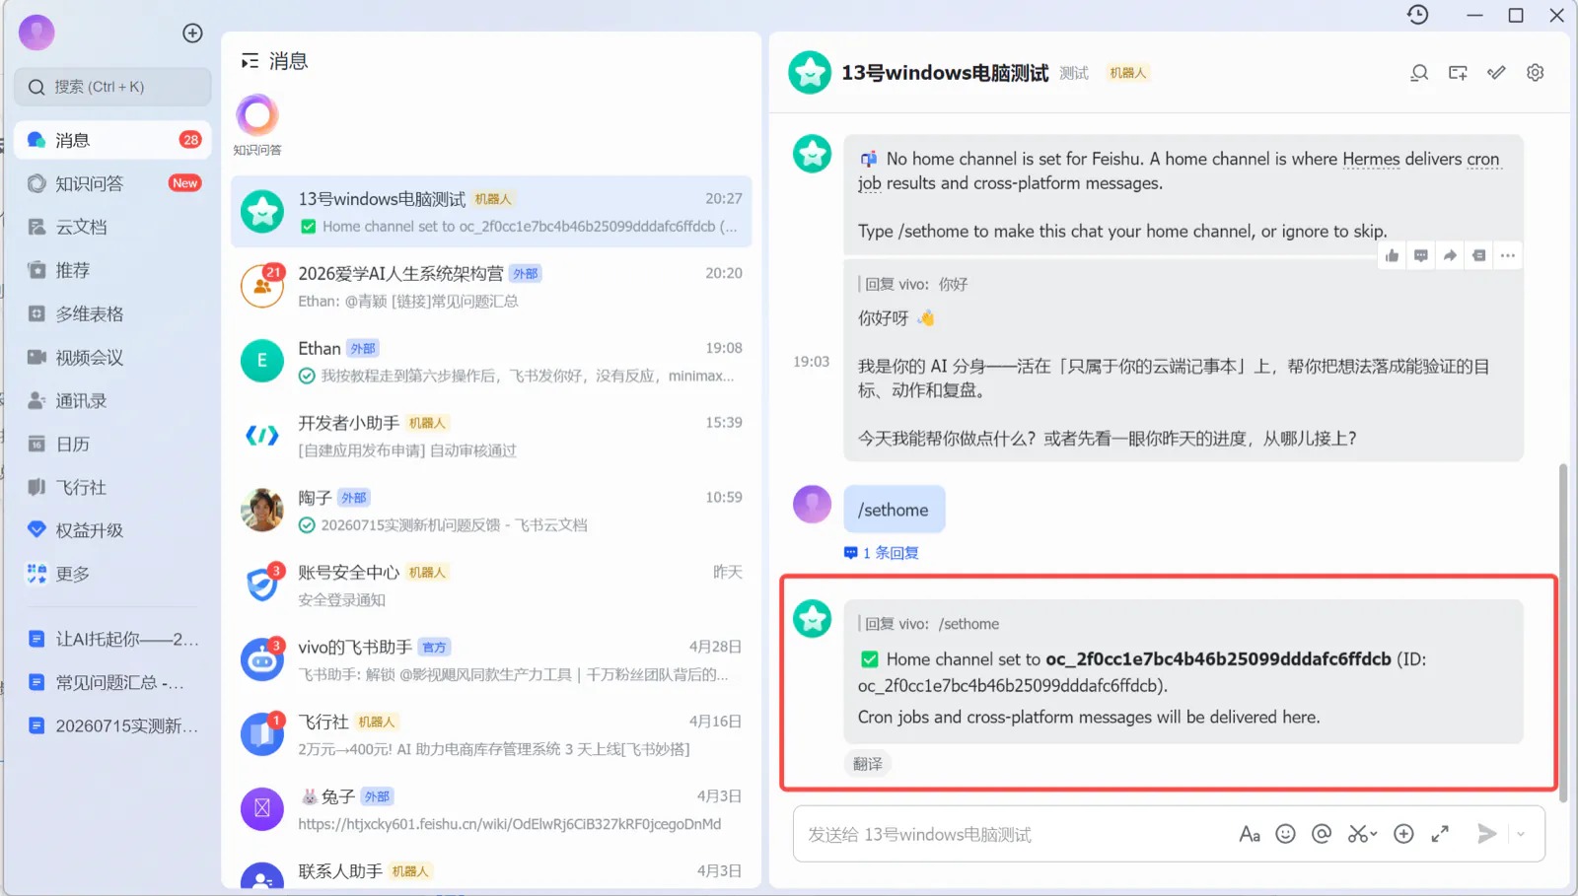Image resolution: width=1578 pixels, height=896 pixels.
Task: Click forward arrow on message toolbar
Action: [x=1450, y=255]
